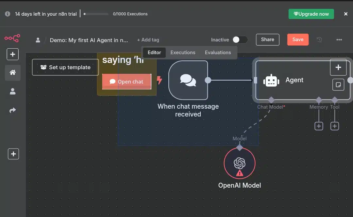
Task: Click the Tool connector diamond
Action: [335, 100]
